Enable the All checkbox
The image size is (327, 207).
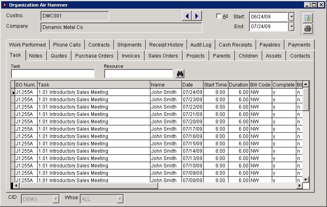point(219,16)
